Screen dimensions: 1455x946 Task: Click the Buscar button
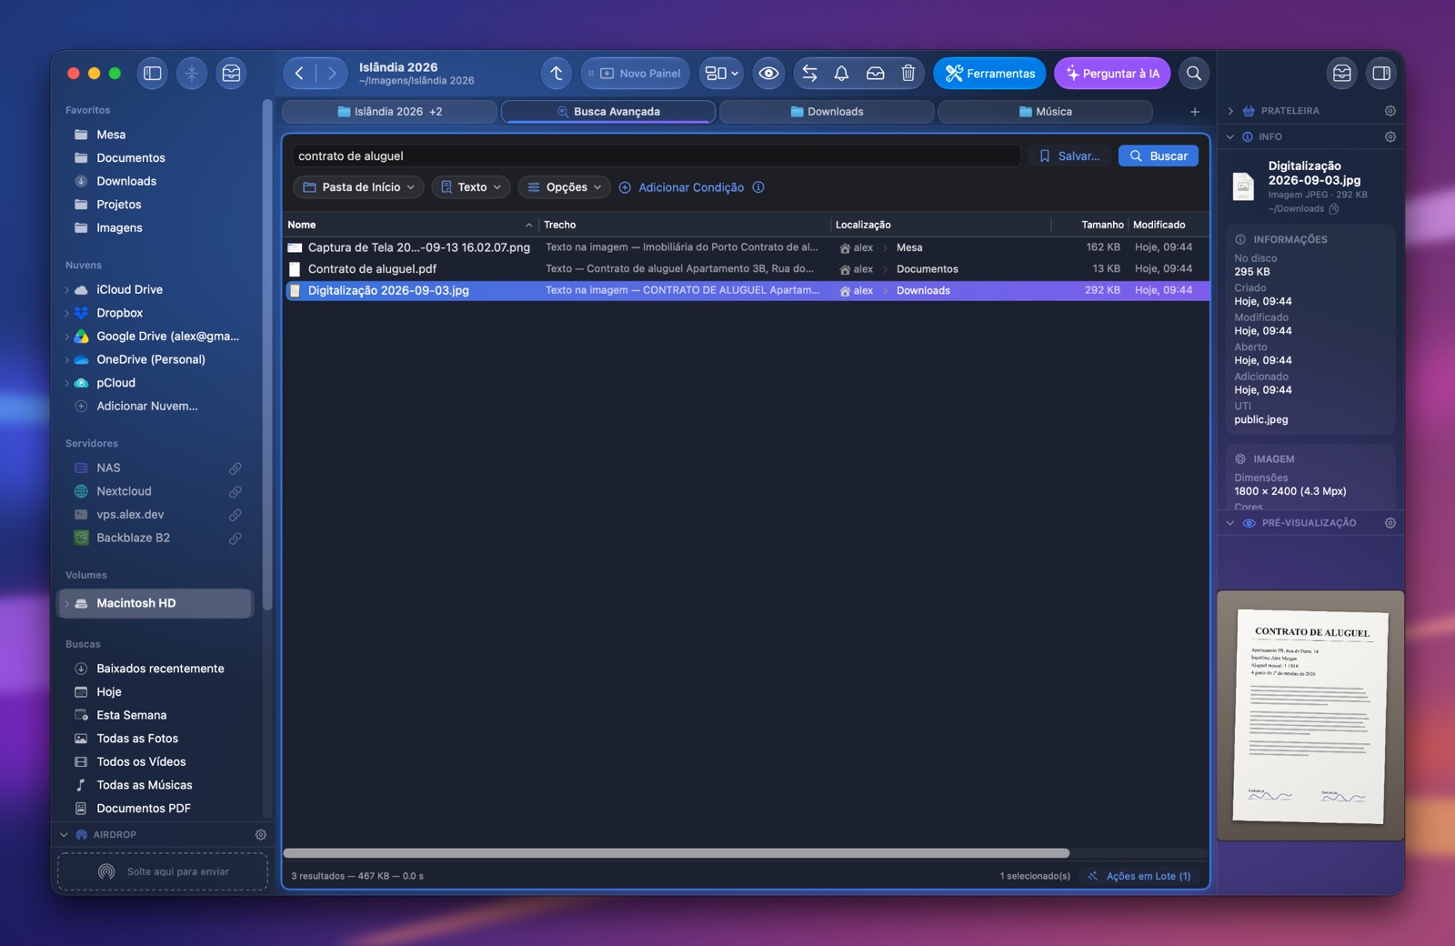[x=1159, y=156]
